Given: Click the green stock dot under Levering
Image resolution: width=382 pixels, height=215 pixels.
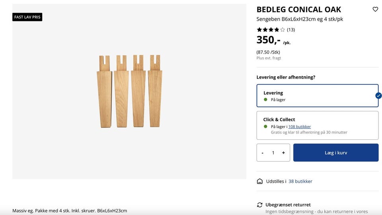Looking at the screenshot, I should [266, 100].
